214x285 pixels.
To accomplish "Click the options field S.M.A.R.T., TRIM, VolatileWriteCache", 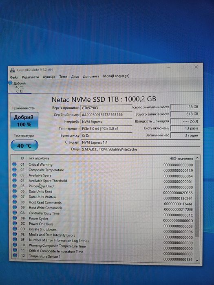I will pyautogui.click(x=140, y=149).
